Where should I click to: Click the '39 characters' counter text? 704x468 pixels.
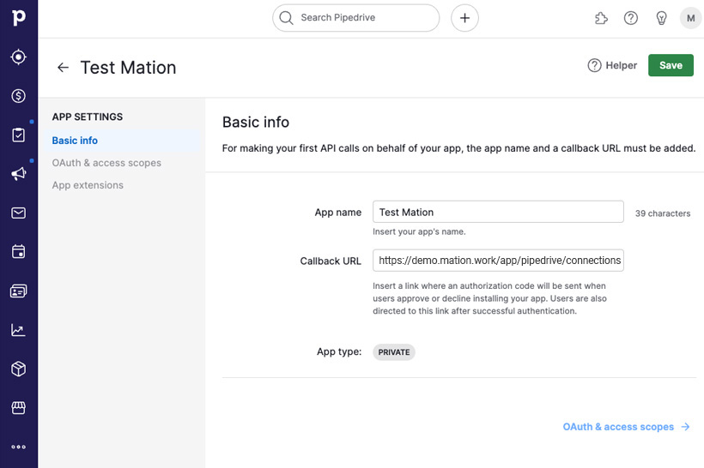[x=663, y=213]
